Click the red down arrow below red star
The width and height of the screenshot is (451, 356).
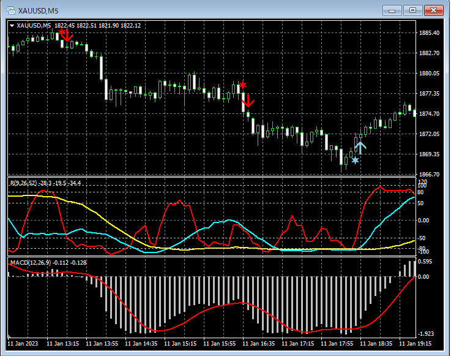click(248, 102)
